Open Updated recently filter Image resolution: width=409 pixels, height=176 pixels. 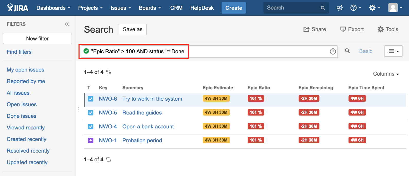[27, 162]
